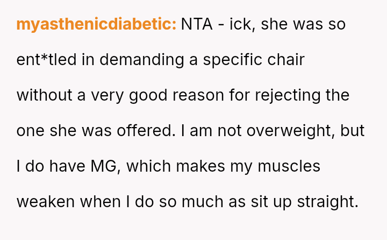Viewport: 387px width, 240px height.
Task: Click the word 'ick' in the comment
Action: (239, 24)
